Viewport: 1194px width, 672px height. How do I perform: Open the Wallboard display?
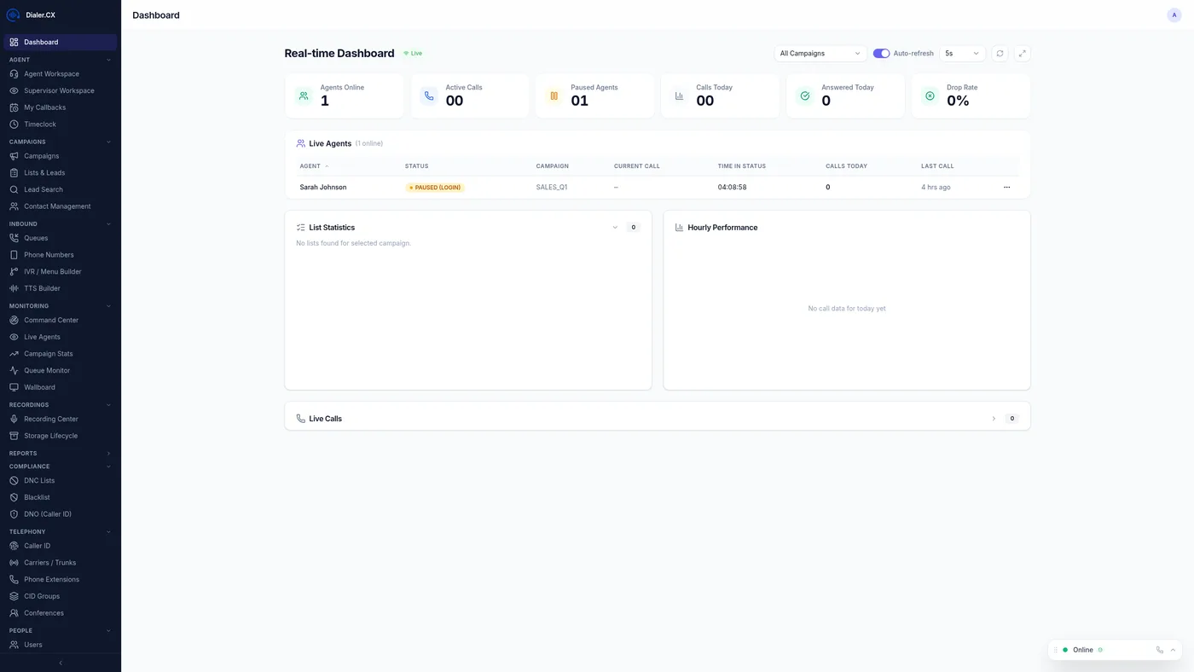pos(38,386)
